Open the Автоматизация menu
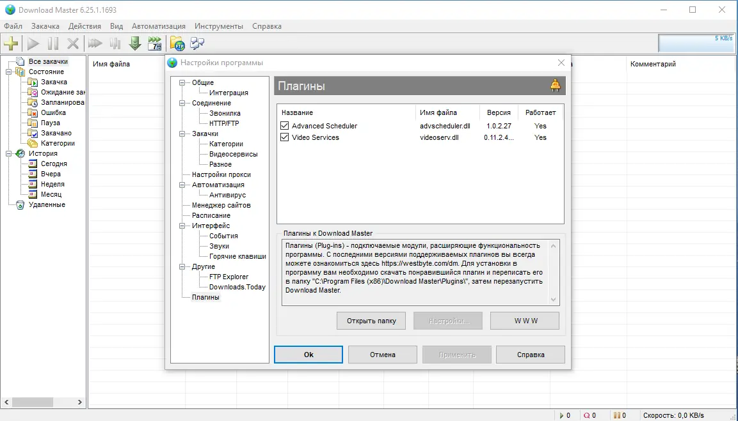 pyautogui.click(x=159, y=26)
